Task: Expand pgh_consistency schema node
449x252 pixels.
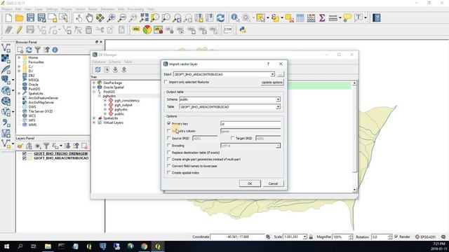Action: click(105, 101)
